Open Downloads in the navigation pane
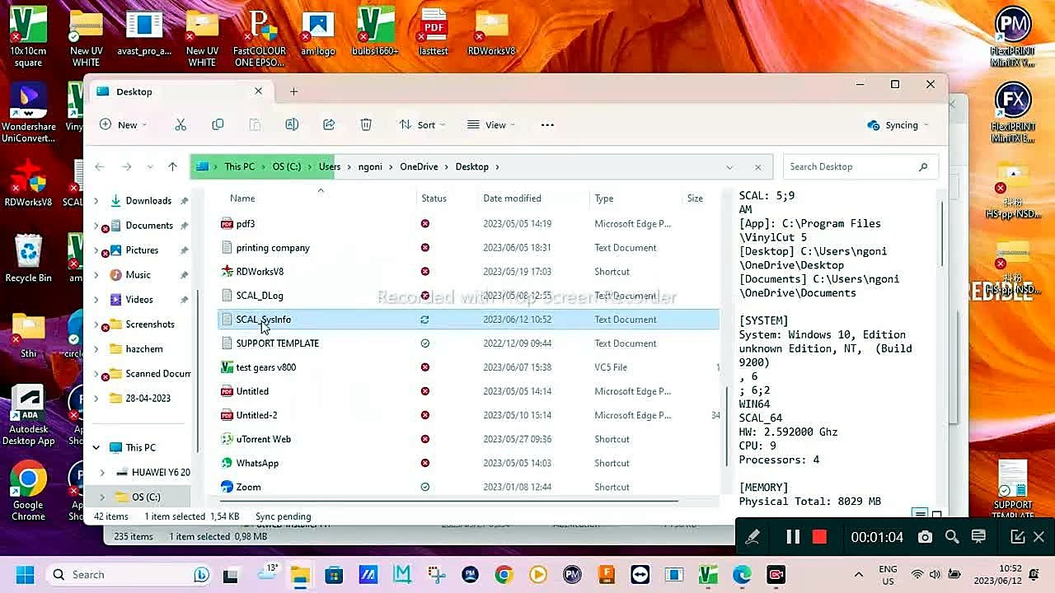 point(148,201)
